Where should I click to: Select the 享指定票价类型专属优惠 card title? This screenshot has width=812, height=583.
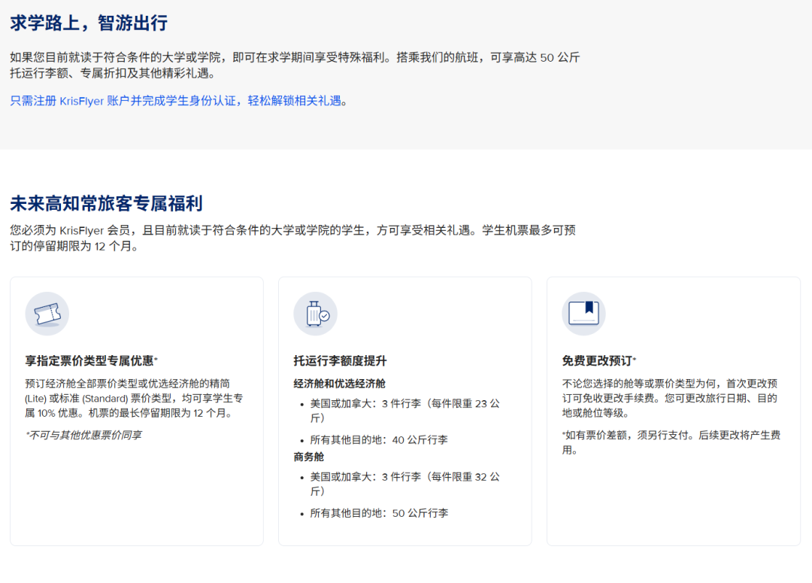[x=91, y=360]
